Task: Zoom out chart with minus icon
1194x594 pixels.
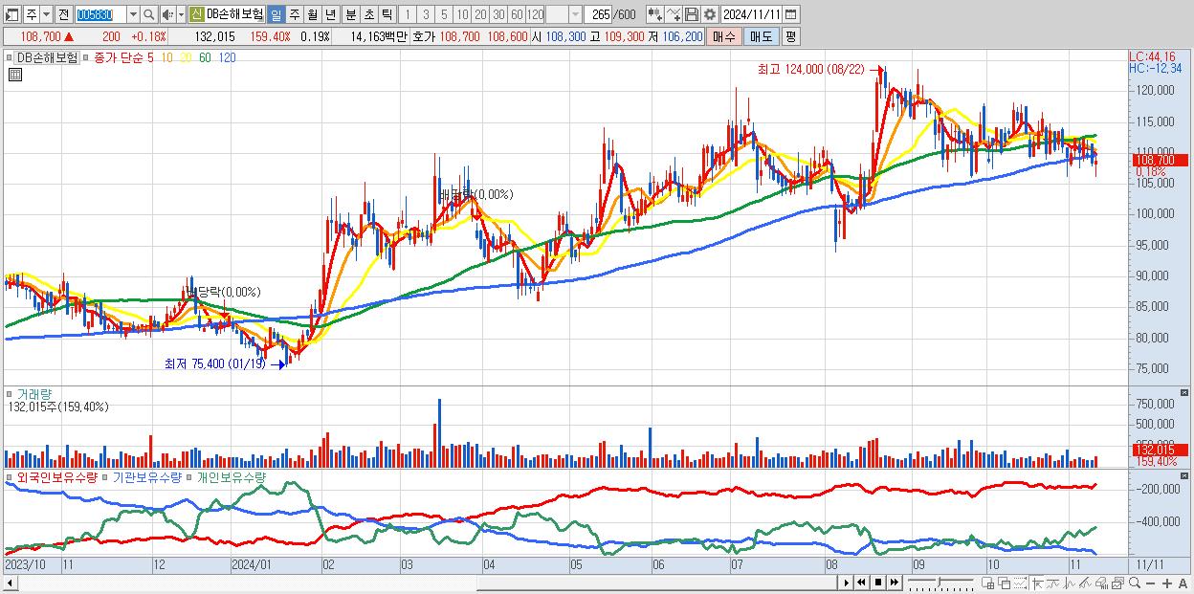Action: click(x=1150, y=584)
